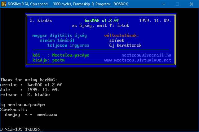Click the teljesen ingyenes line
The width and height of the screenshot is (199, 132).
68,45
